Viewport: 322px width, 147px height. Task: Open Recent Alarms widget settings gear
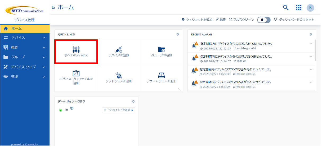pos(311,34)
